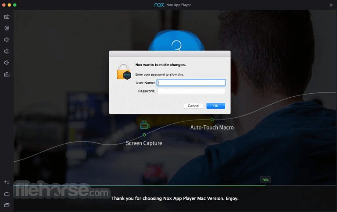Click the Screen Capture marker dot
Viewport: 337px width, 212px height.
coord(144,135)
